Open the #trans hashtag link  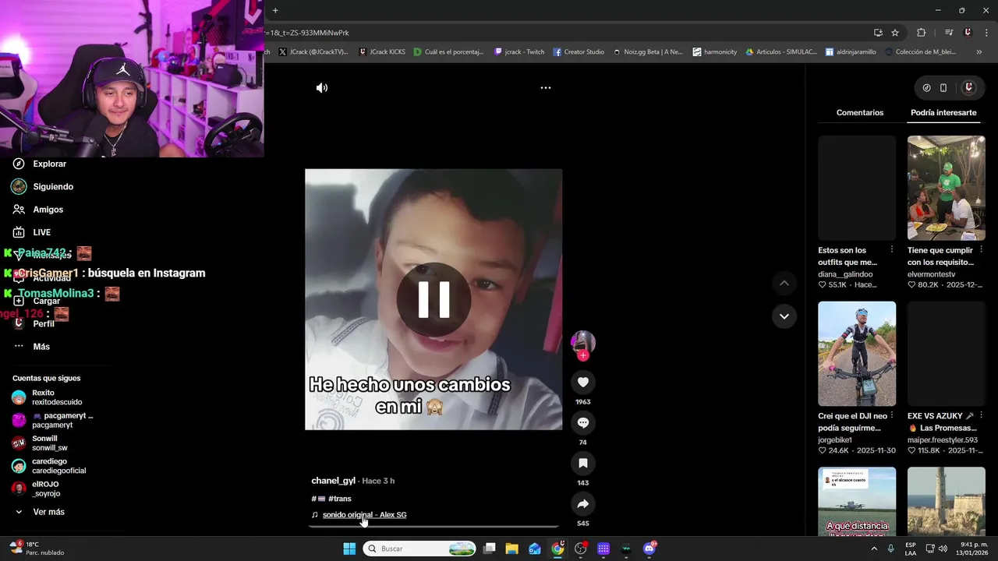point(340,499)
